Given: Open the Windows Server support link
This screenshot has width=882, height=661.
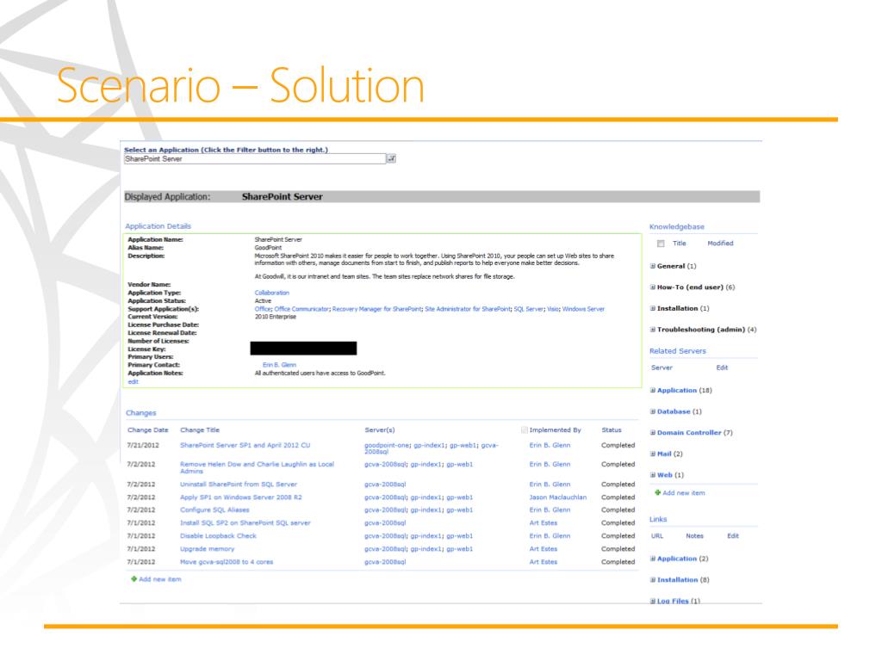Looking at the screenshot, I should 583,309.
